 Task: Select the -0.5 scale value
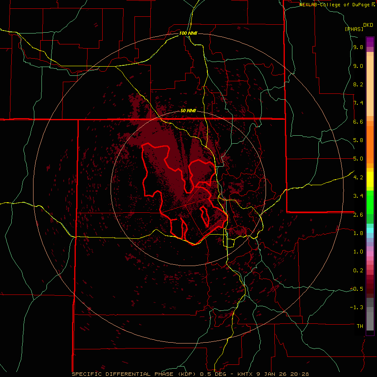[356, 289]
